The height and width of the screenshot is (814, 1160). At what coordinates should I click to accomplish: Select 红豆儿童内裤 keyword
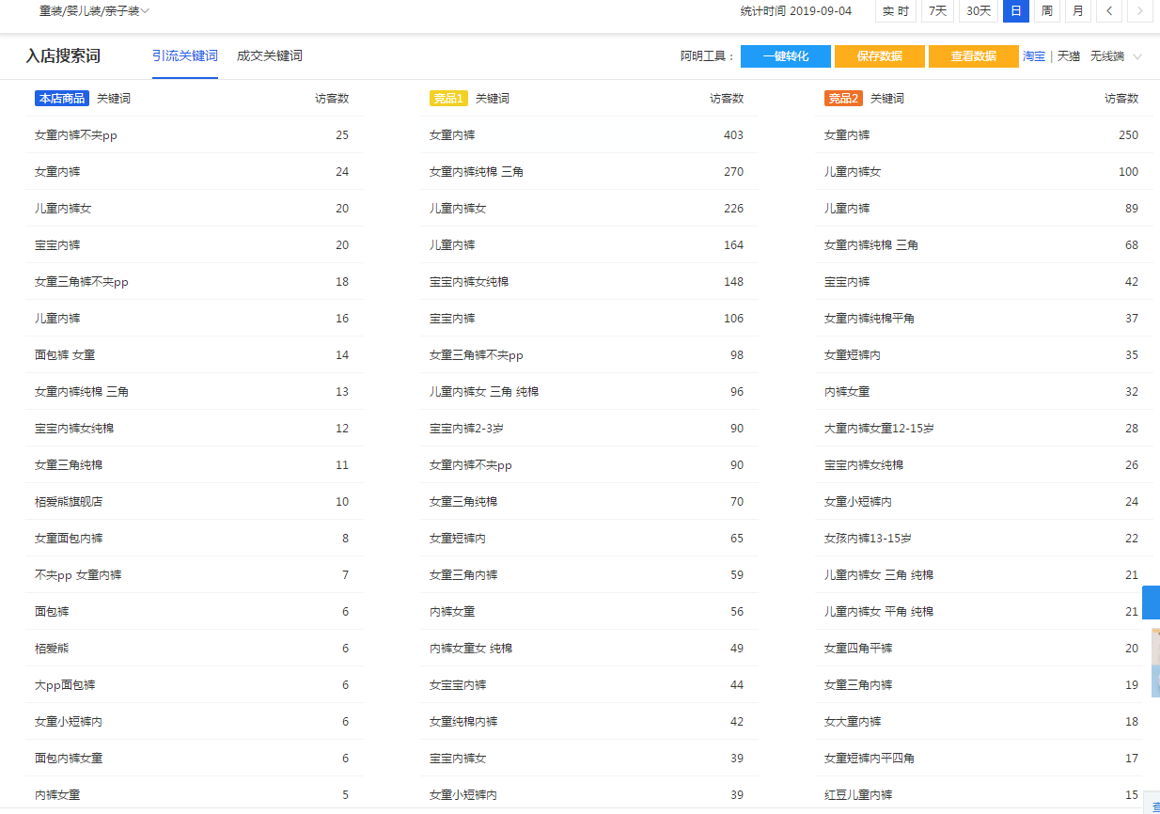click(x=858, y=795)
